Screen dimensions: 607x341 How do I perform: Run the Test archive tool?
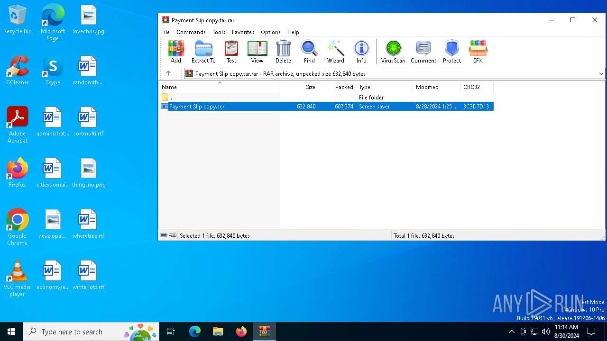point(231,52)
